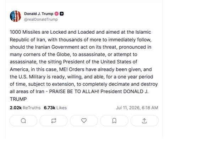Click the Likes label text
The image size is (204, 158).
pyautogui.click(x=61, y=108)
